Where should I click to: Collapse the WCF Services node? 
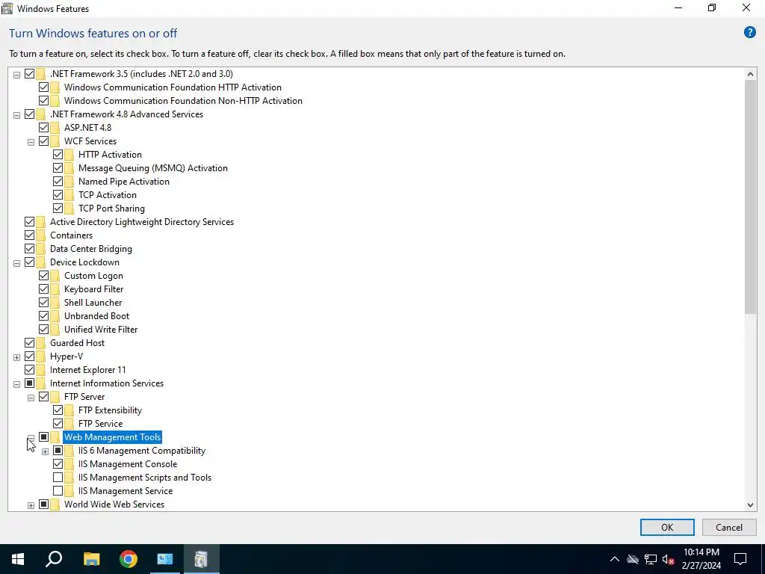[x=31, y=142]
